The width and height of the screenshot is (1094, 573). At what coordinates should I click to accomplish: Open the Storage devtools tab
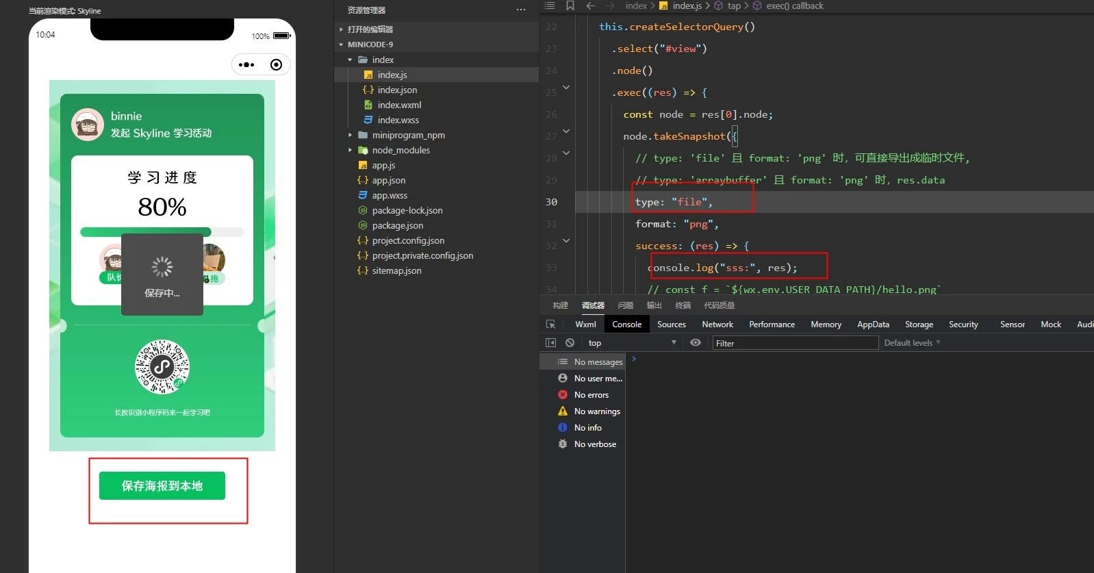919,324
